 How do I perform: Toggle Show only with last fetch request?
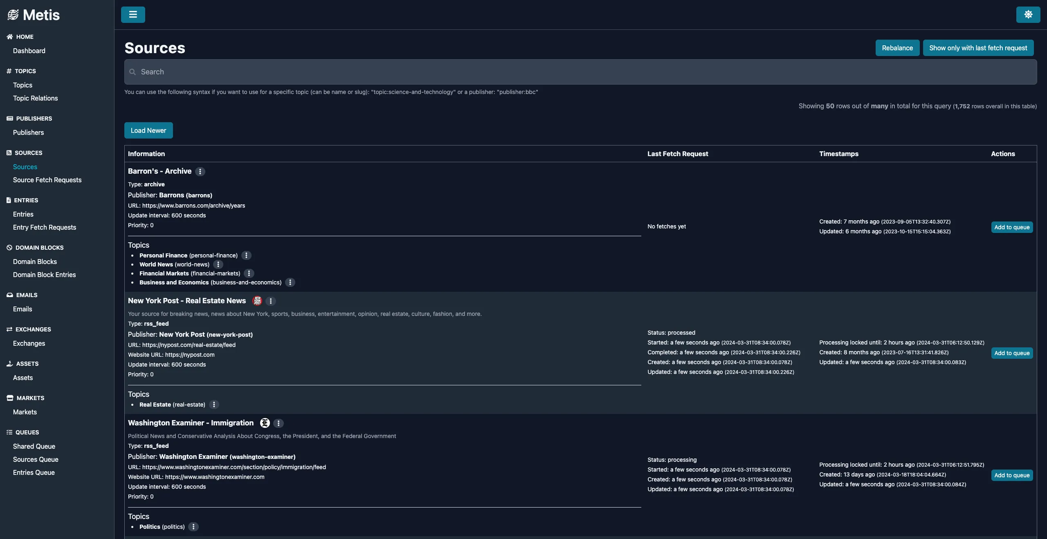[978, 48]
